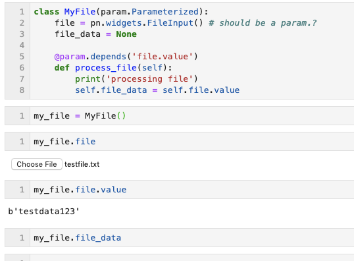The width and height of the screenshot is (354, 261).
Task: Click the my_file.file_data code cell
Action: coord(179,238)
